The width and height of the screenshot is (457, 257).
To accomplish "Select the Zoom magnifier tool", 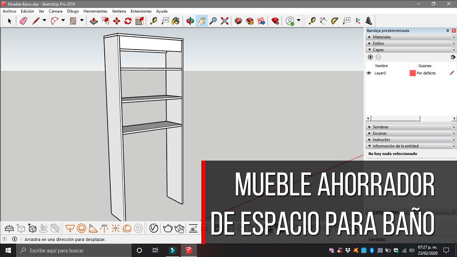I will (x=213, y=21).
